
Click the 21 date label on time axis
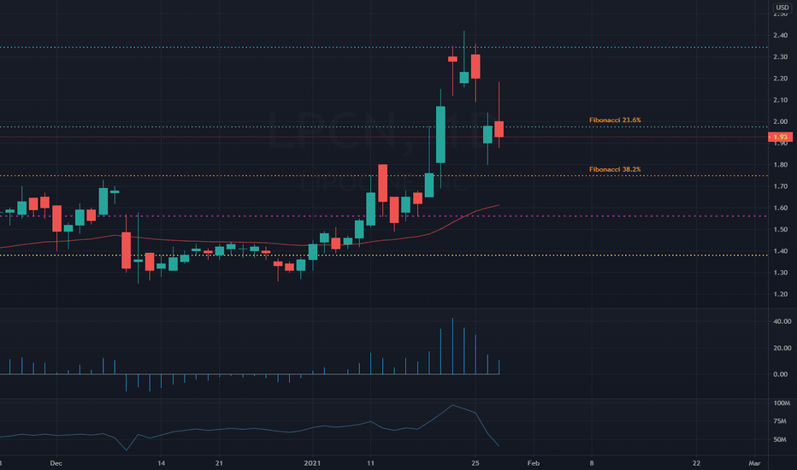pyautogui.click(x=219, y=463)
